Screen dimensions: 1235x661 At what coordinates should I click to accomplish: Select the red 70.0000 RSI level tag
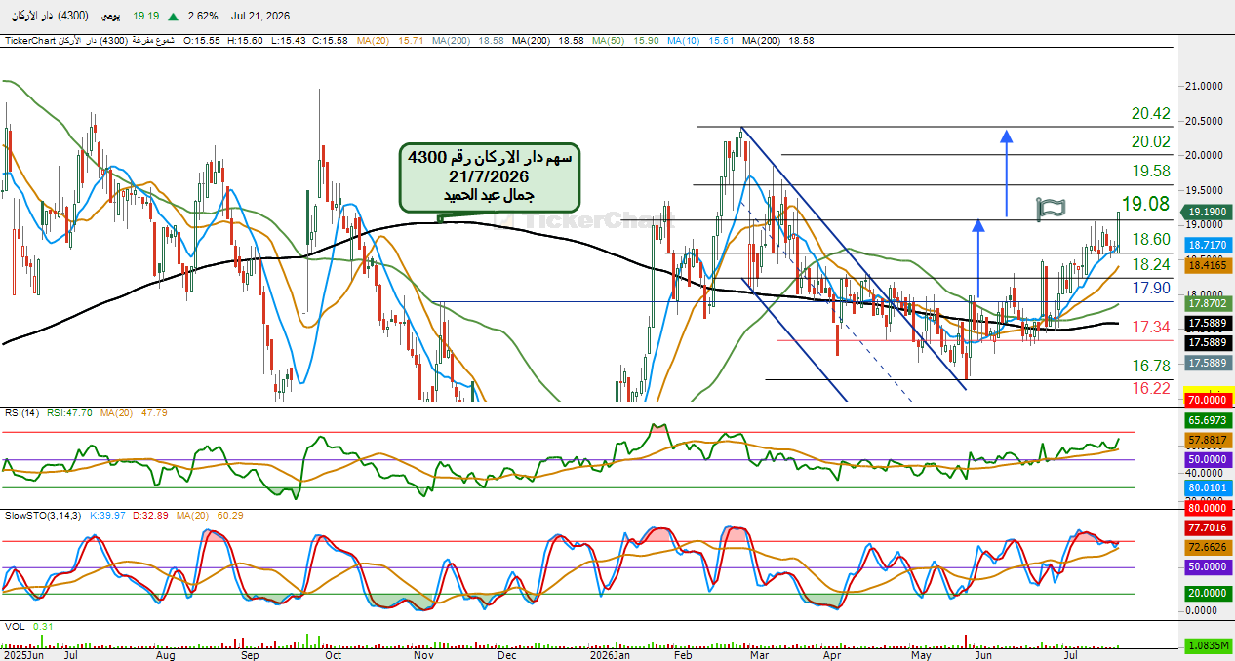(x=1207, y=400)
